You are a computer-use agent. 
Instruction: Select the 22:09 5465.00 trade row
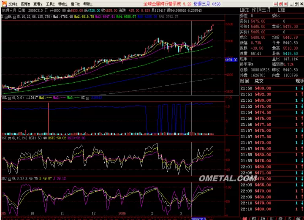tap(271, 185)
